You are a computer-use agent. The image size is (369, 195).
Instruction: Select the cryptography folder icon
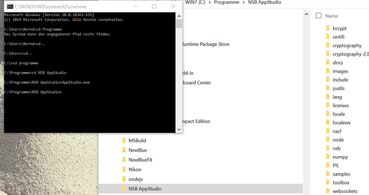pos(328,45)
